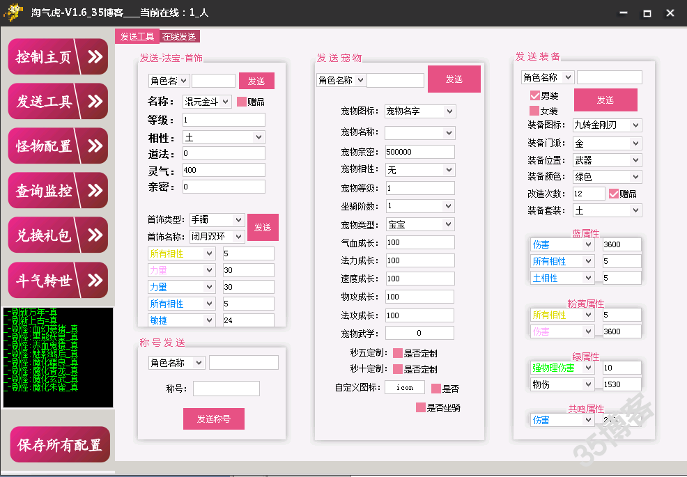Open 共鸣属性 伤害 dropdown

[x=562, y=420]
